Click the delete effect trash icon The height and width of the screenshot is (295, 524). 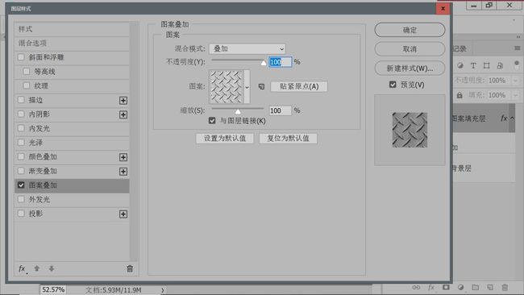[x=130, y=268]
